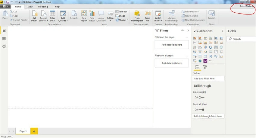Open the Recent Sources dropdown
This screenshot has width=256, height=138.
coord(43,16)
